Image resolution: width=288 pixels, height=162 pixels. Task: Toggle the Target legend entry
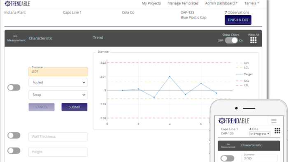244,74
